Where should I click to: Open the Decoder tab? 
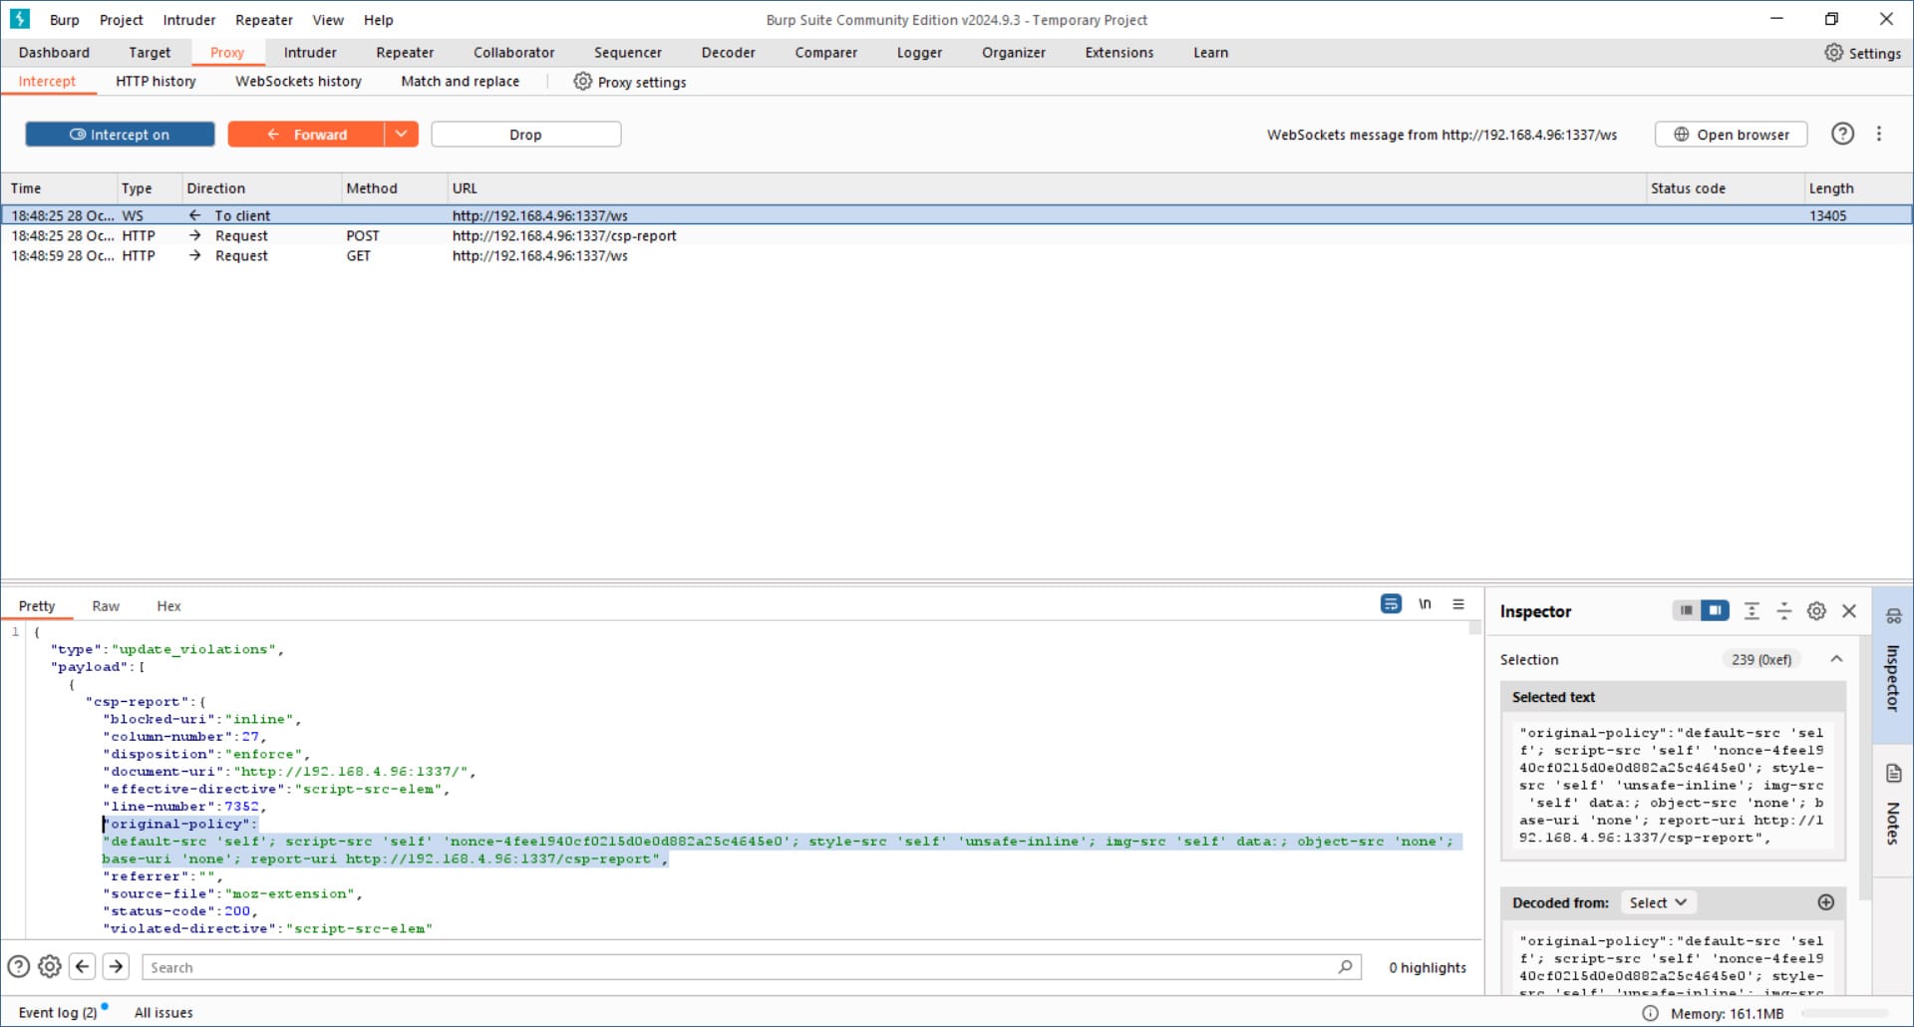tap(729, 53)
